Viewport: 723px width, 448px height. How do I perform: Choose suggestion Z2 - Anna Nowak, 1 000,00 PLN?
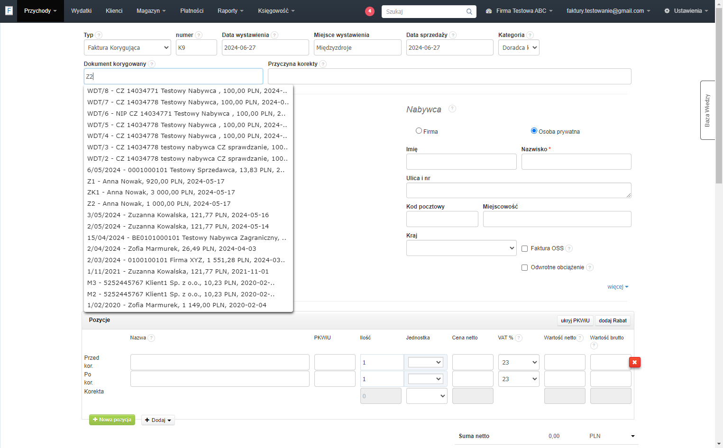click(x=188, y=203)
